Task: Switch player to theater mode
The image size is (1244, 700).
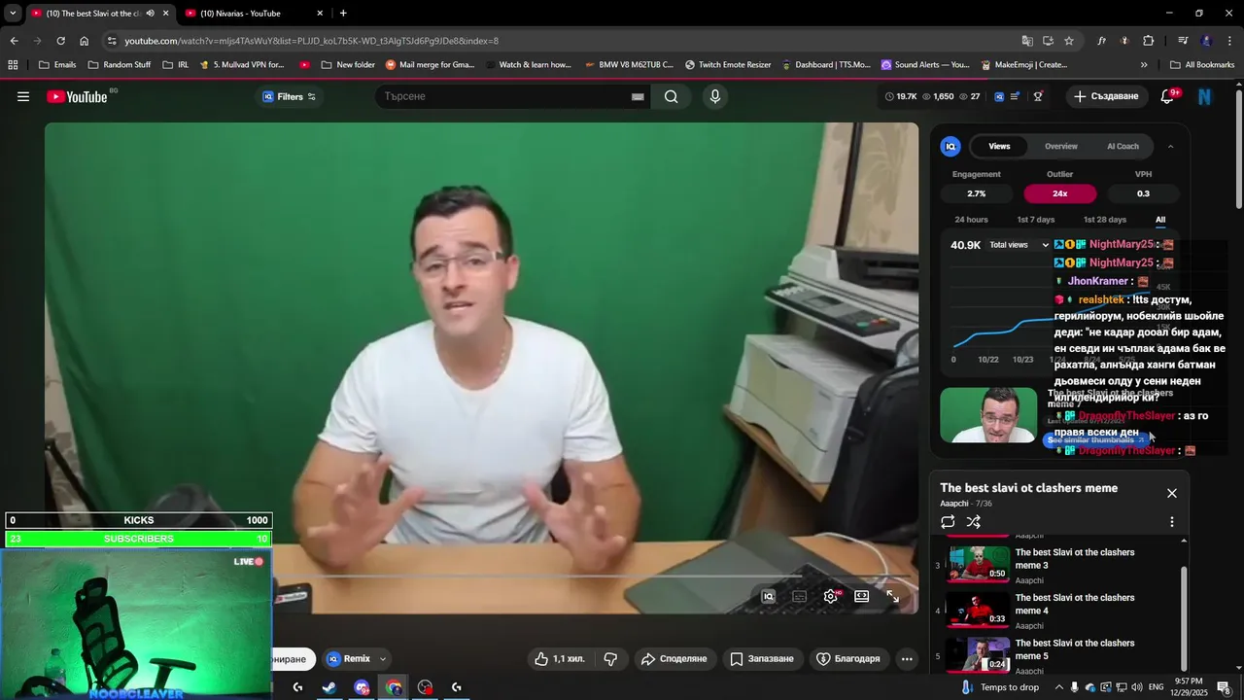Action: coord(861,597)
